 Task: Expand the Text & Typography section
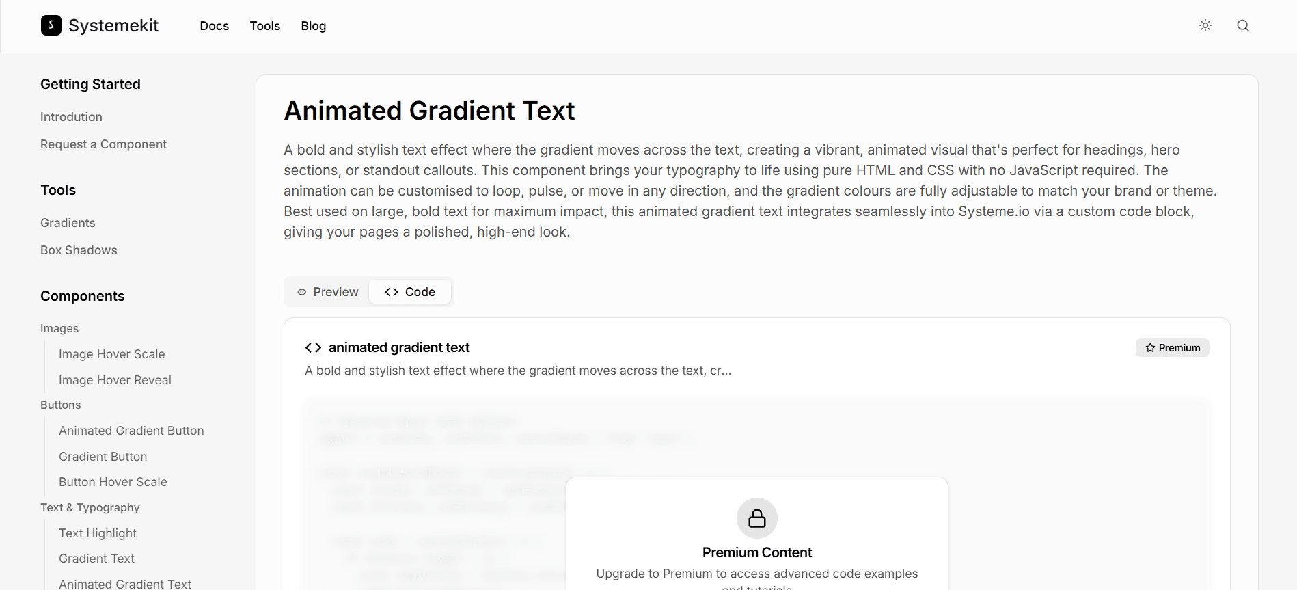[x=90, y=507]
